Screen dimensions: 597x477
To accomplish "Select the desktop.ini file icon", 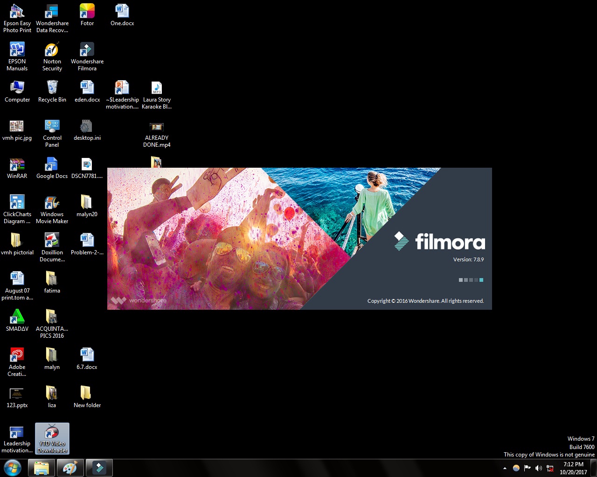I will point(87,129).
